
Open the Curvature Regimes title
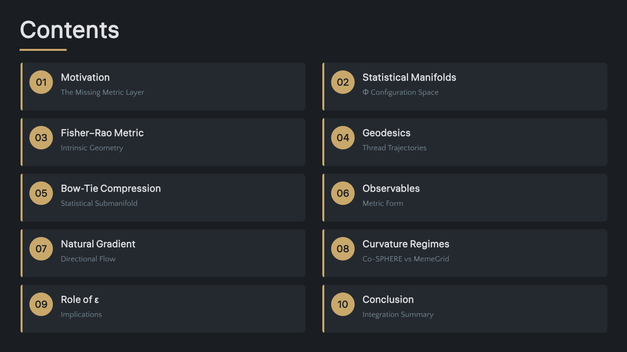click(406, 244)
